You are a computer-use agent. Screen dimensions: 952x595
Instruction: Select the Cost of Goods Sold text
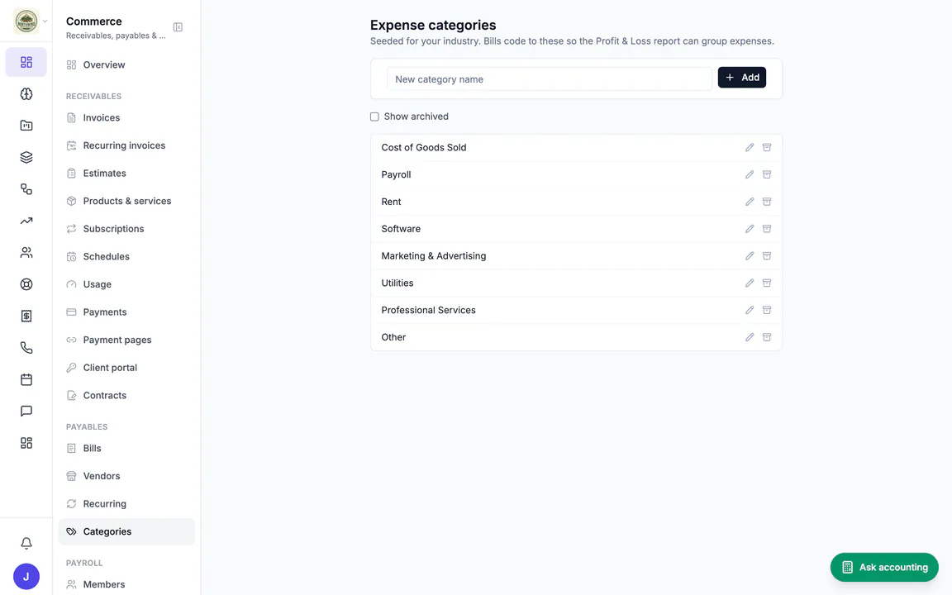[x=424, y=148]
